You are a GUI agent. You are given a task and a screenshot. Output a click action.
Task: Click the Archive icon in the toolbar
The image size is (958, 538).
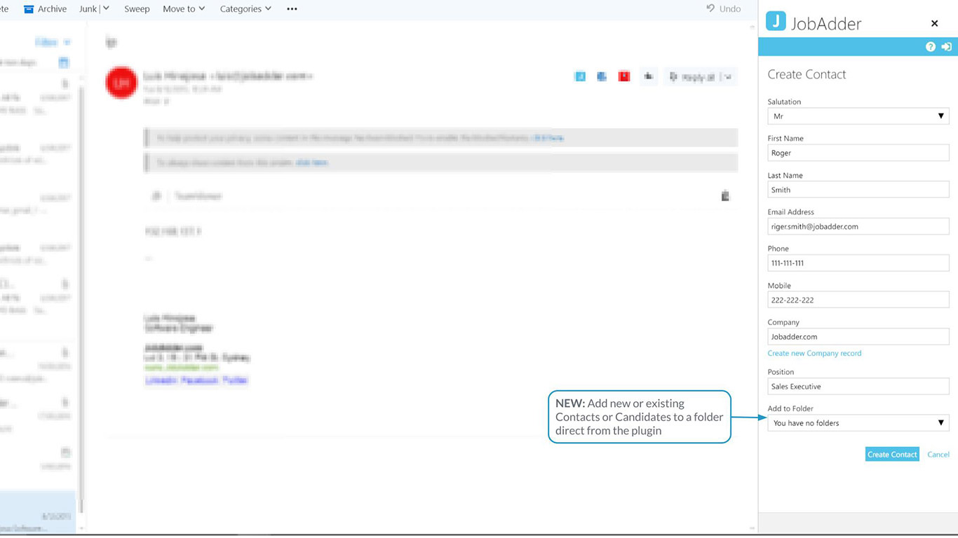29,9
